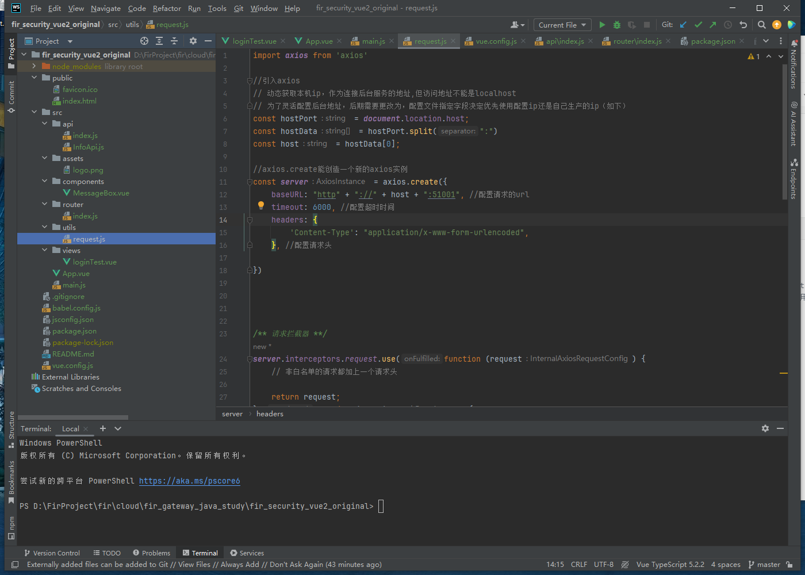Expand the node_modules folder

(34, 66)
